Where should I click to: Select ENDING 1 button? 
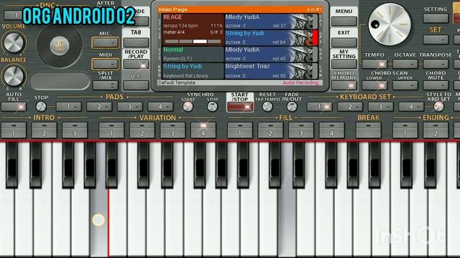pos(405,130)
